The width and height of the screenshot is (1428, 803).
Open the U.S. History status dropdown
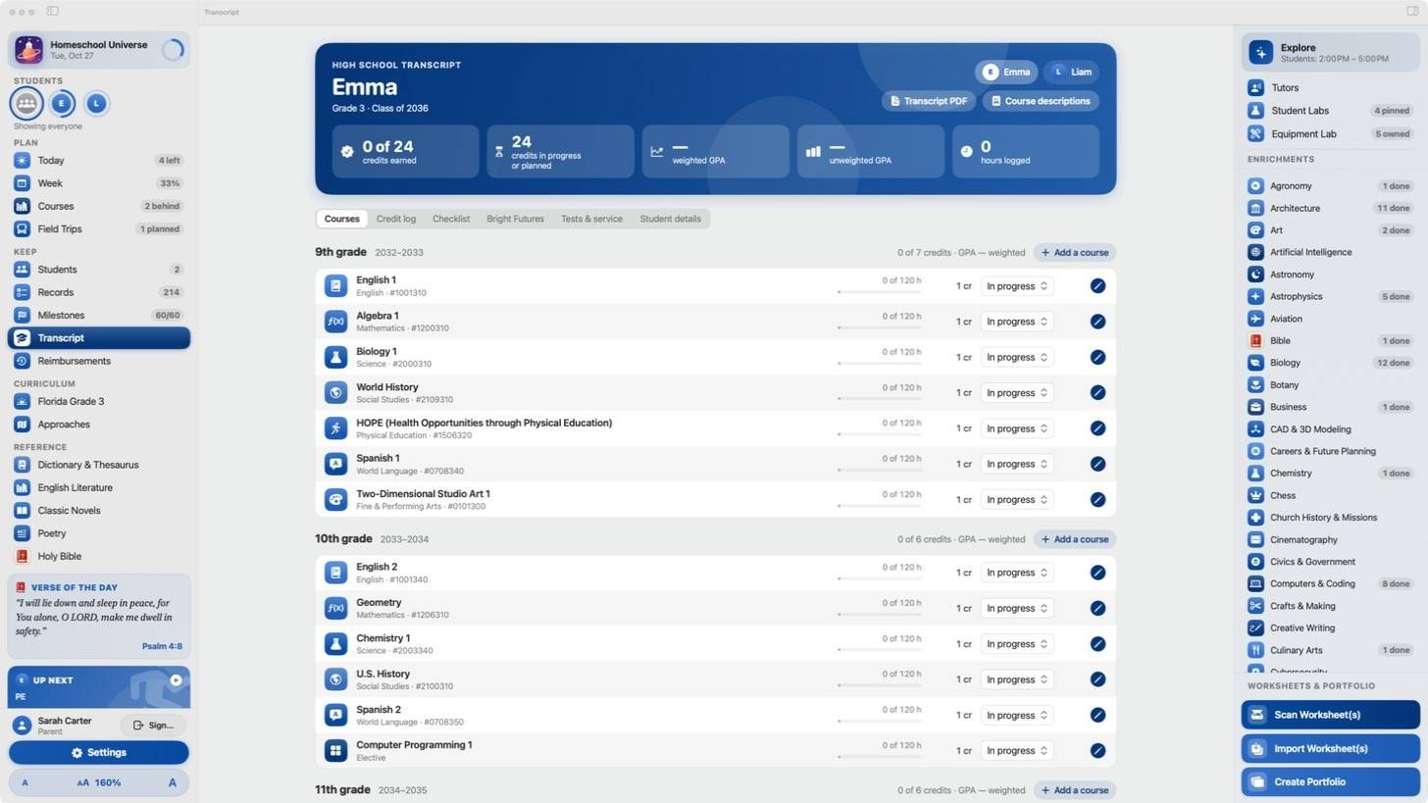click(1017, 679)
